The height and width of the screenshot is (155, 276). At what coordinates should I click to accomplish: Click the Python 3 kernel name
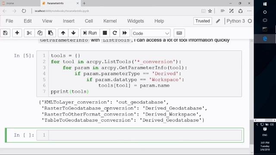point(235,21)
